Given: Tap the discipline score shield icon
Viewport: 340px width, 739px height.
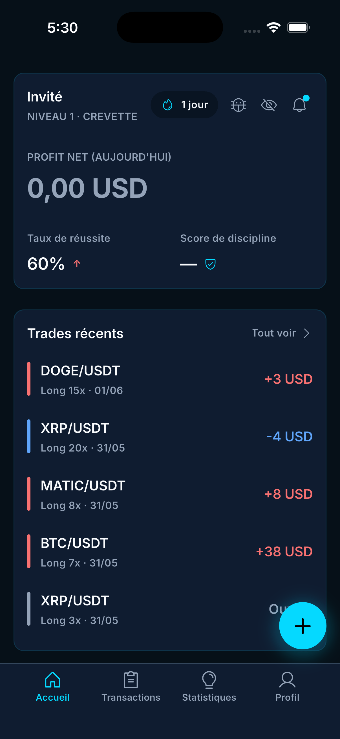Looking at the screenshot, I should [x=210, y=264].
